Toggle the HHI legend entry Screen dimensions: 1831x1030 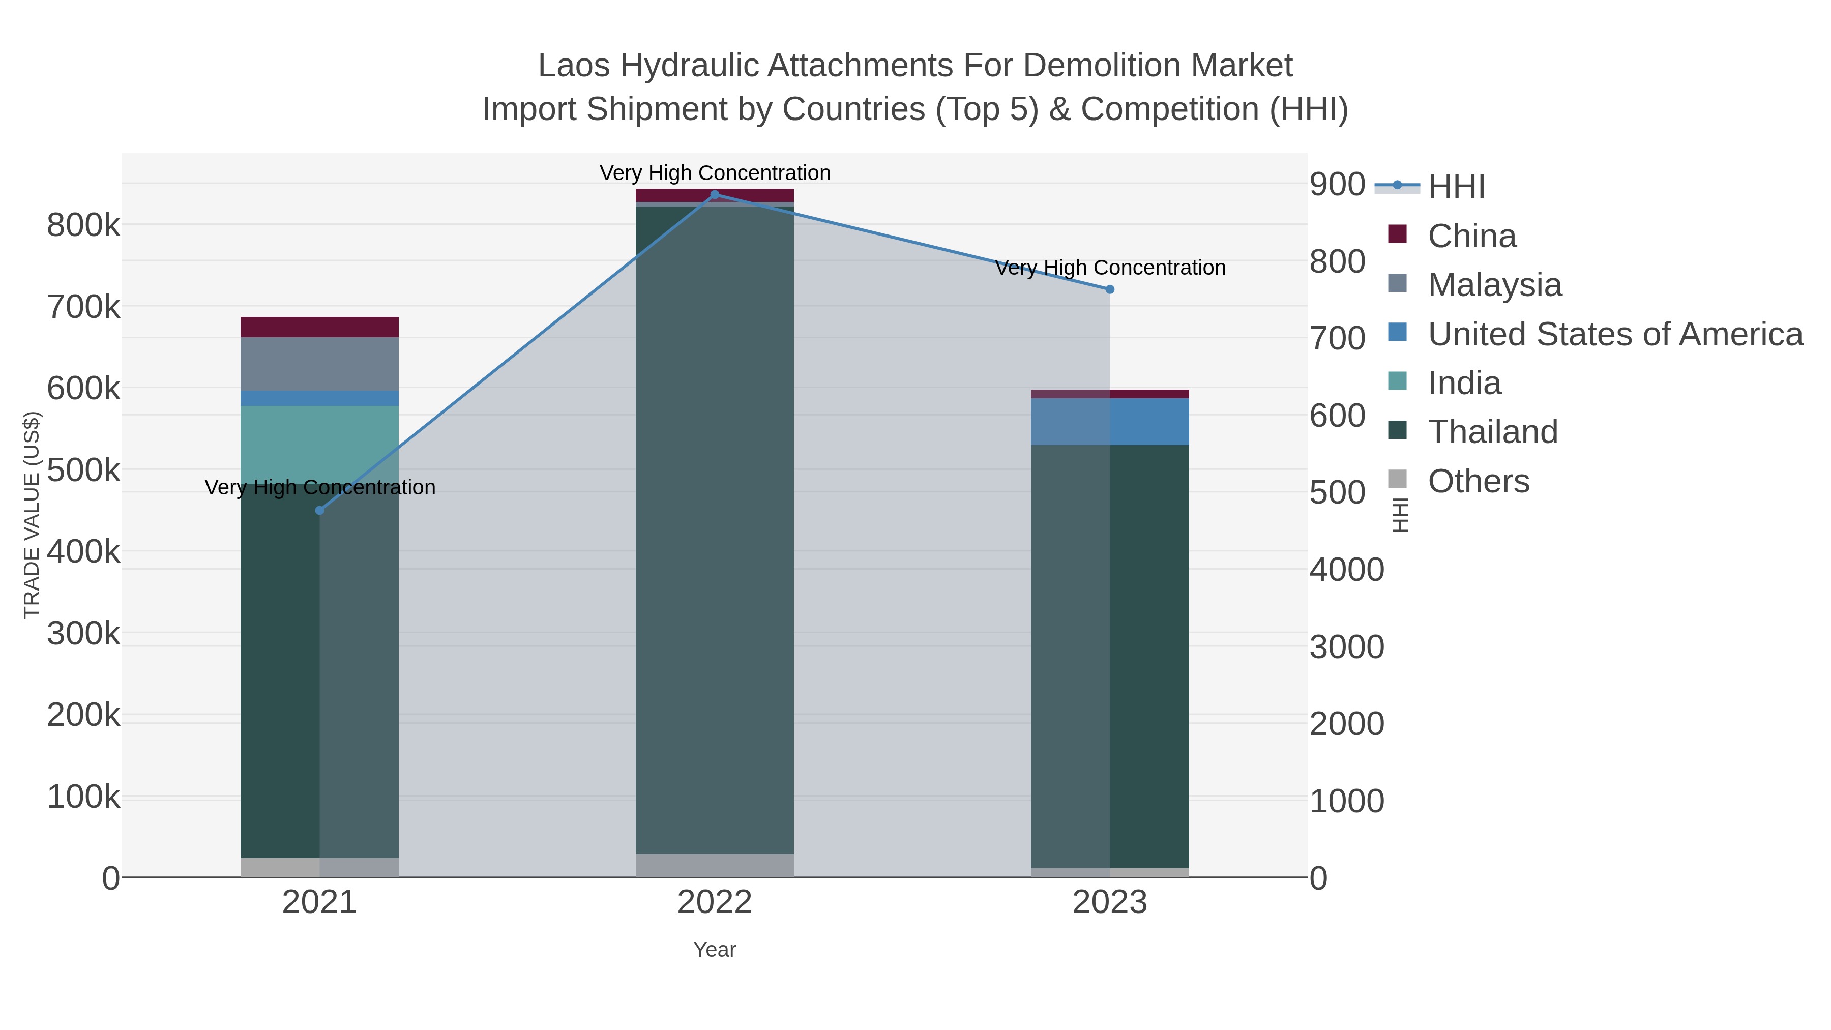click(x=1430, y=186)
